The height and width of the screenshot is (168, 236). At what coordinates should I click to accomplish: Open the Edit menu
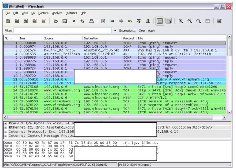tap(16, 13)
